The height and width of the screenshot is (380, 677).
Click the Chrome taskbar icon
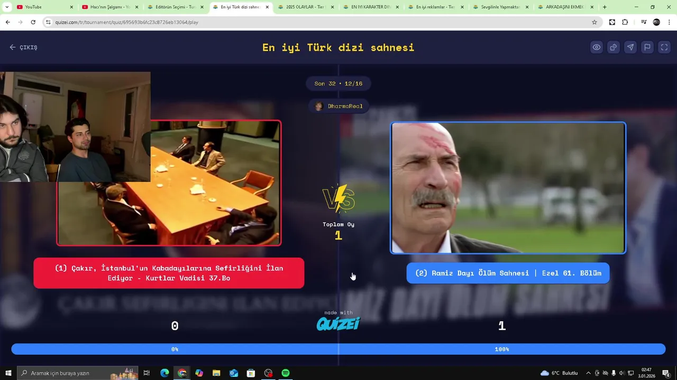182,373
